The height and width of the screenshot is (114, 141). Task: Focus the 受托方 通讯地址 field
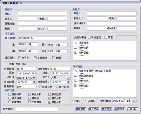point(112,23)
